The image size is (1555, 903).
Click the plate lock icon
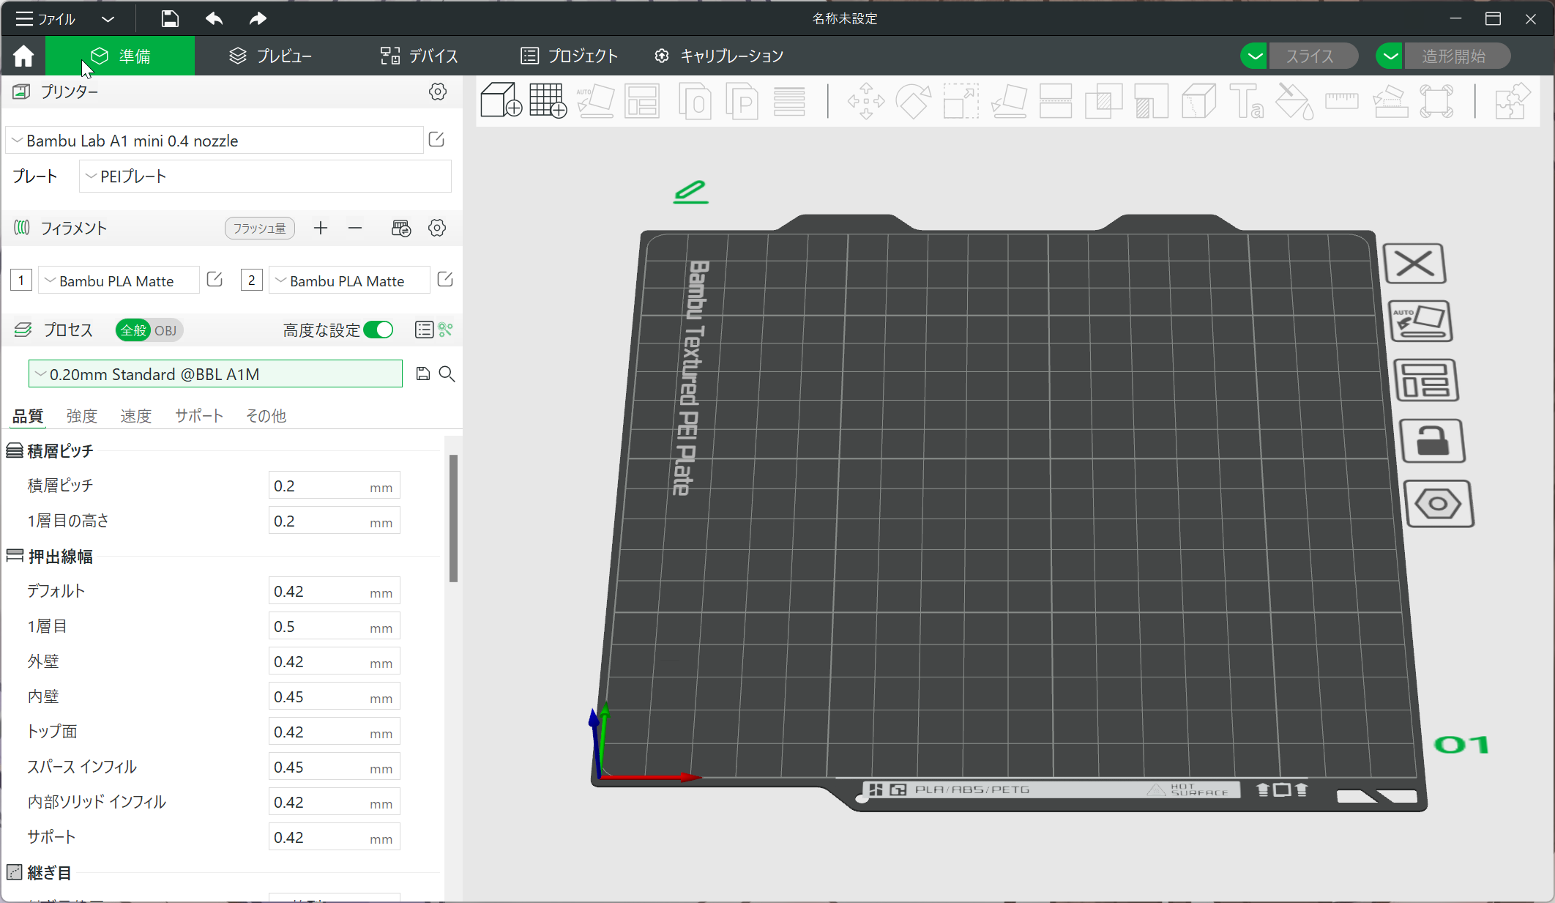point(1432,441)
